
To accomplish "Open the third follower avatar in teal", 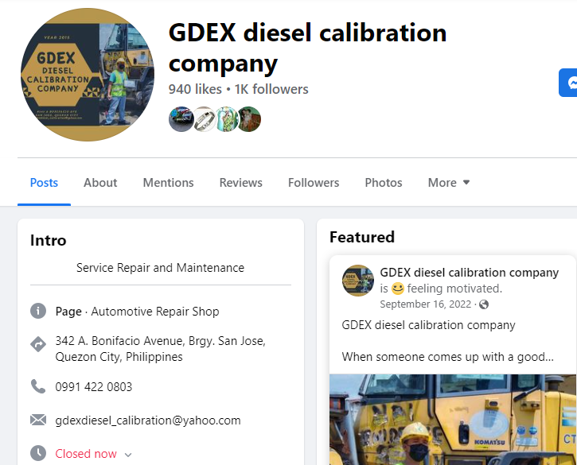I will [227, 119].
